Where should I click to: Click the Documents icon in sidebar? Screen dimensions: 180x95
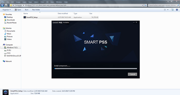coord(5,31)
